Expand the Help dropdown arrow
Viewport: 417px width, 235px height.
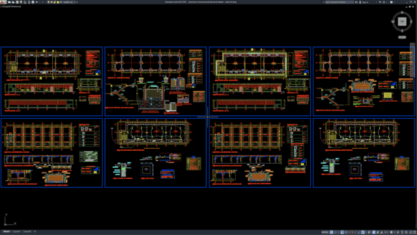click(394, 2)
